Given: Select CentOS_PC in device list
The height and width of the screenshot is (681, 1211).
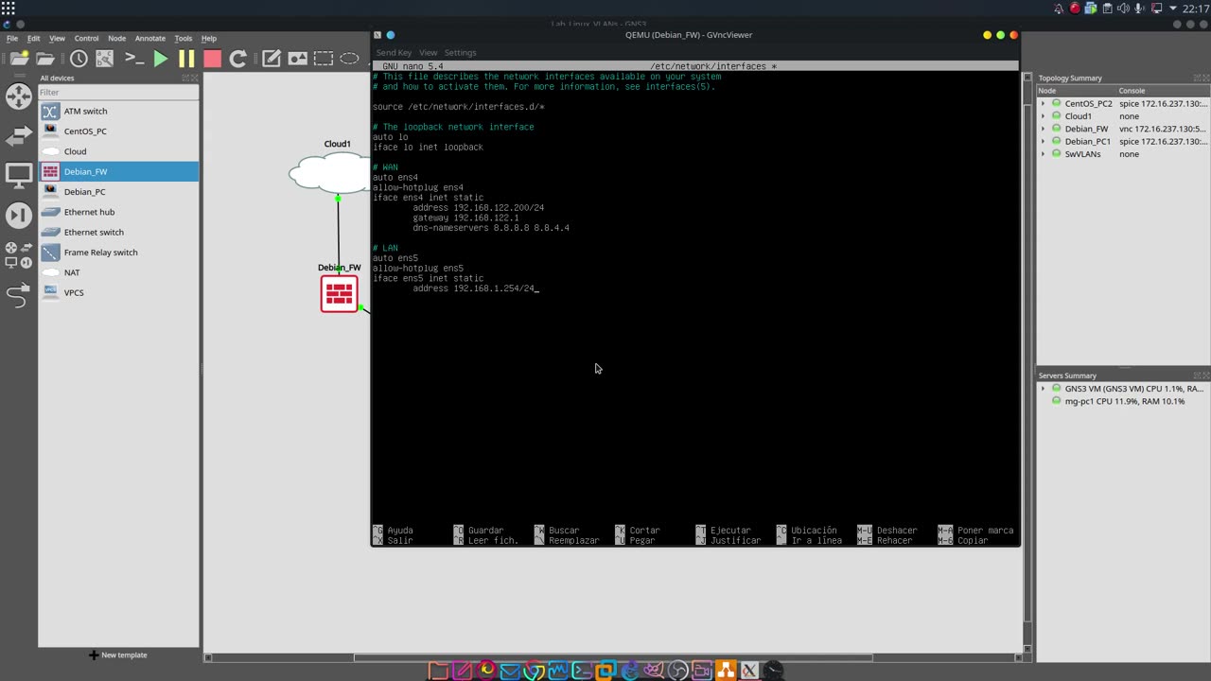Looking at the screenshot, I should tap(118, 131).
